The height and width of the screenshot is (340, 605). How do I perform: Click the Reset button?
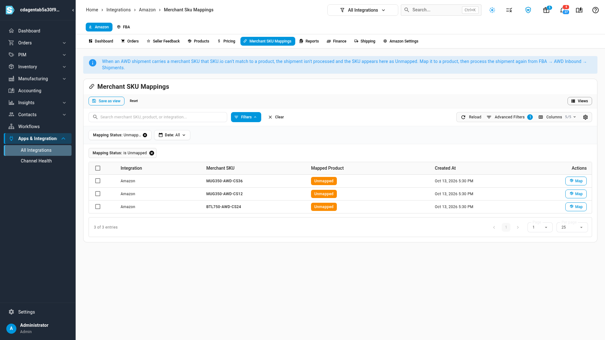(134, 101)
